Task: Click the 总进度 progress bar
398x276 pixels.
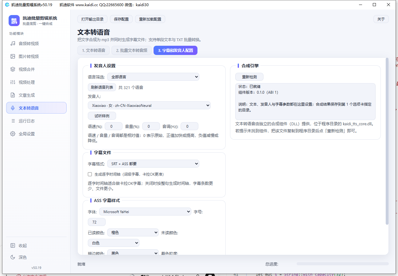Action: coord(342,264)
